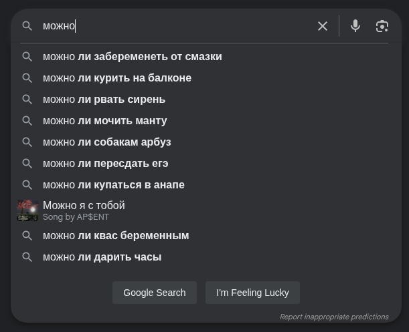
Task: Click the magnifier icon in the search box
Action: coord(27,26)
